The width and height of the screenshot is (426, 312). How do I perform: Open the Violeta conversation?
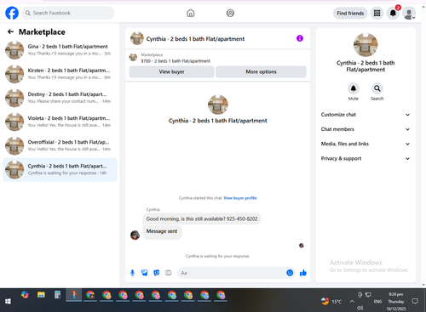coord(60,122)
